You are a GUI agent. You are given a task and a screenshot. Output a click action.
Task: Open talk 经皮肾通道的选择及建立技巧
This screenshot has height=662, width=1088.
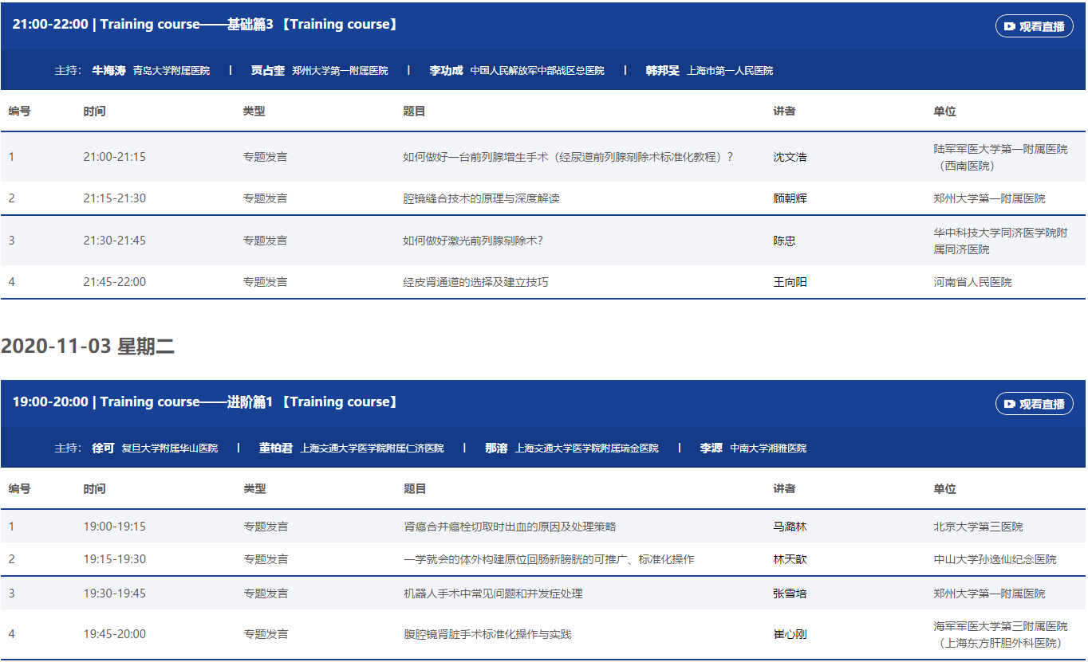[x=475, y=282]
